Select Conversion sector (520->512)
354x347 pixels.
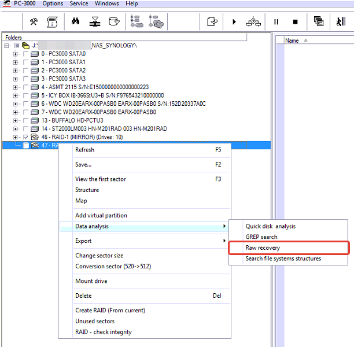[145, 267]
